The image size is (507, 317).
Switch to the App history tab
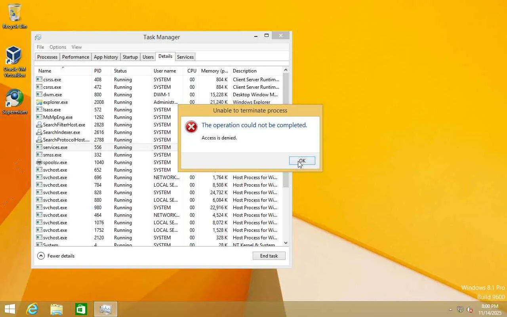coord(106,57)
